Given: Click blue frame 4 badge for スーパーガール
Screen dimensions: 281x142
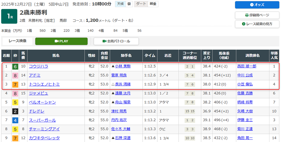Looking at the screenshot, I should click(15, 120).
